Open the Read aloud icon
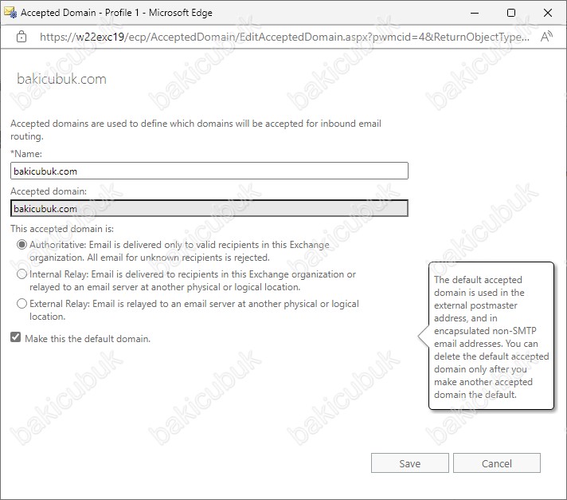The image size is (567, 500). pos(546,37)
